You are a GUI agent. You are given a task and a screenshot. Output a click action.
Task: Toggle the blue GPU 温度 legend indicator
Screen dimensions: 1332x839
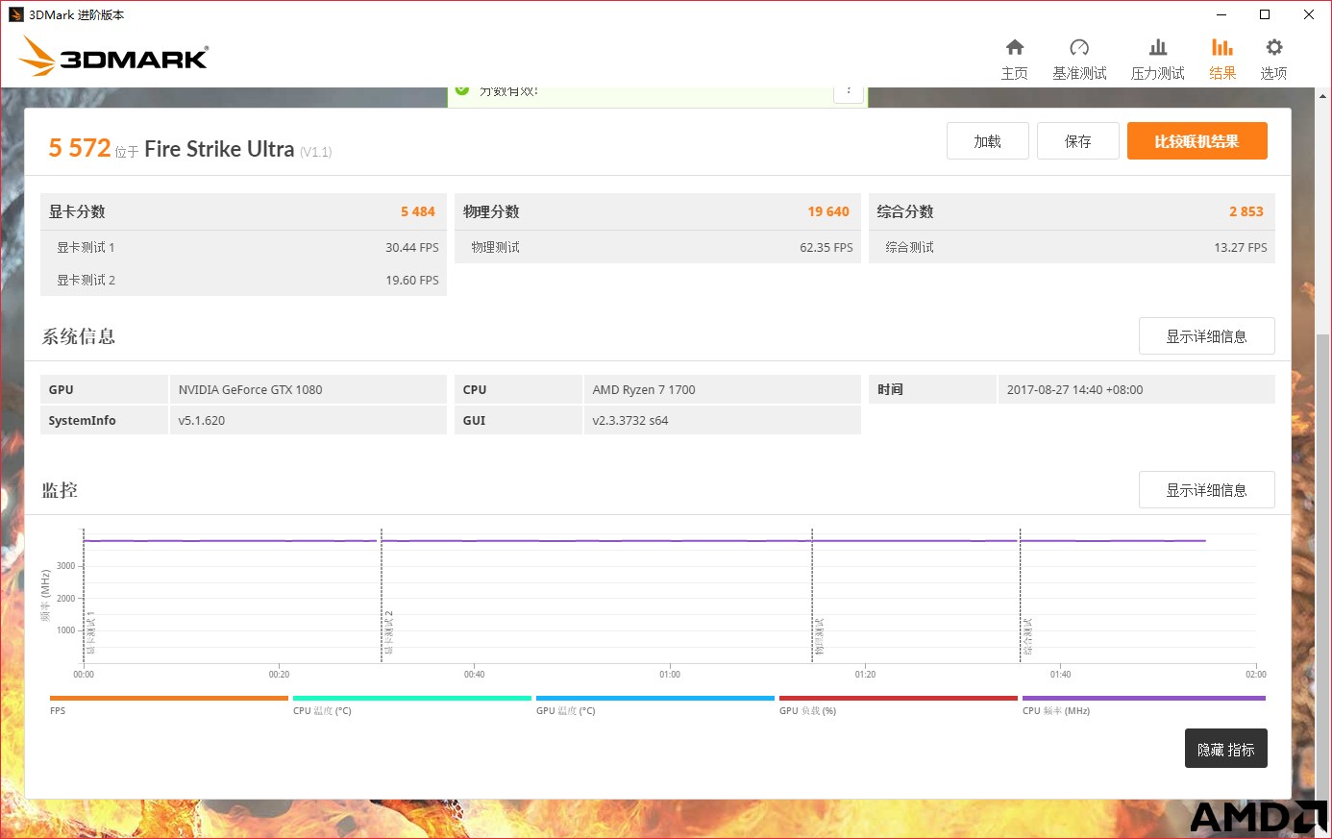click(x=655, y=699)
